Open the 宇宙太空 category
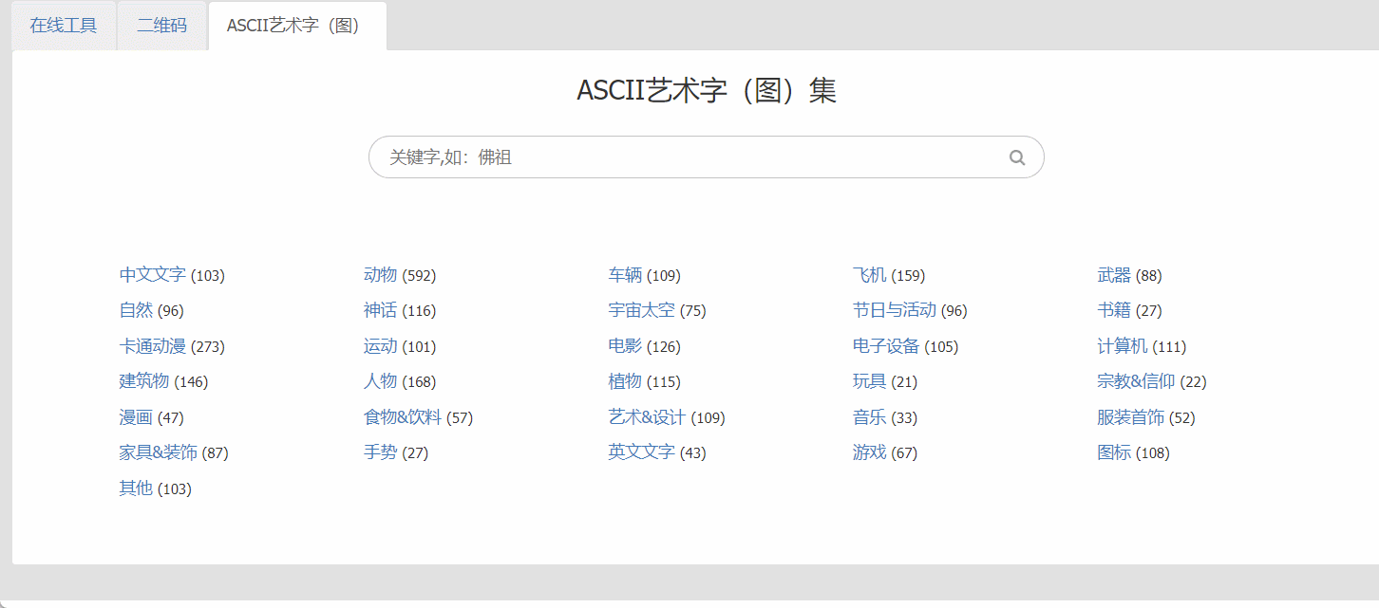The image size is (1379, 608). coord(642,310)
